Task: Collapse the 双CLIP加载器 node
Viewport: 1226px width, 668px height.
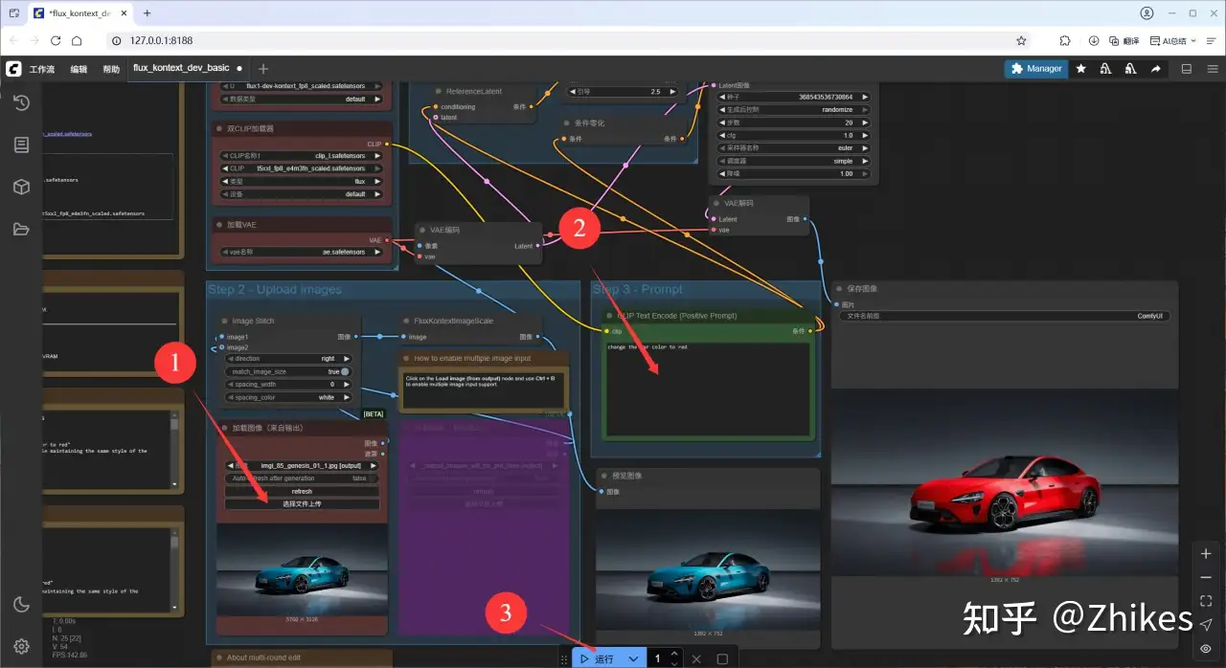Action: click(219, 128)
